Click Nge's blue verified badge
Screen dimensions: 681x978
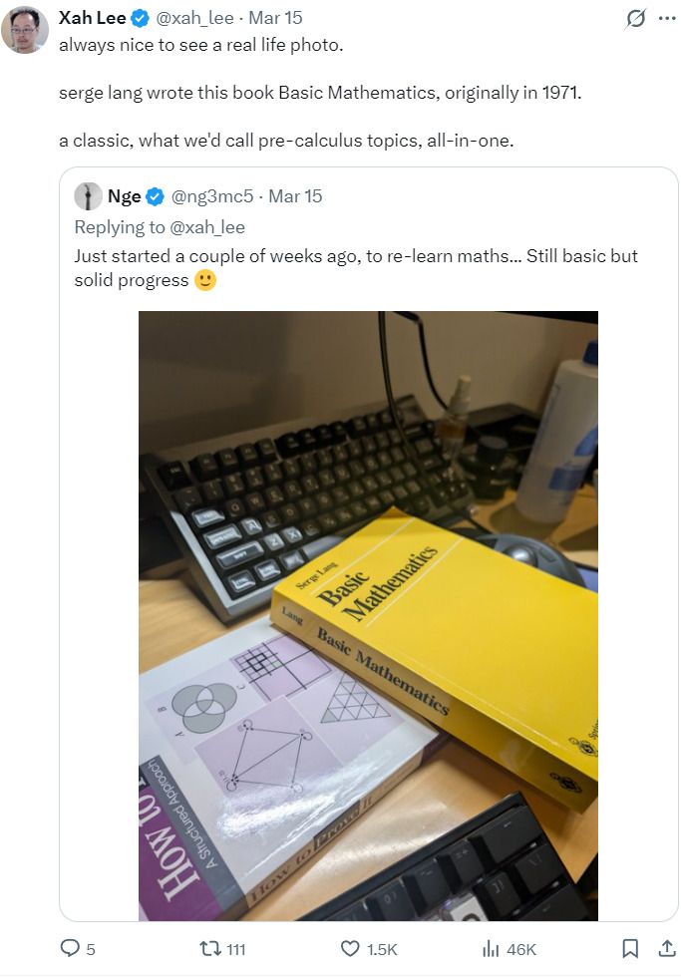coord(157,196)
